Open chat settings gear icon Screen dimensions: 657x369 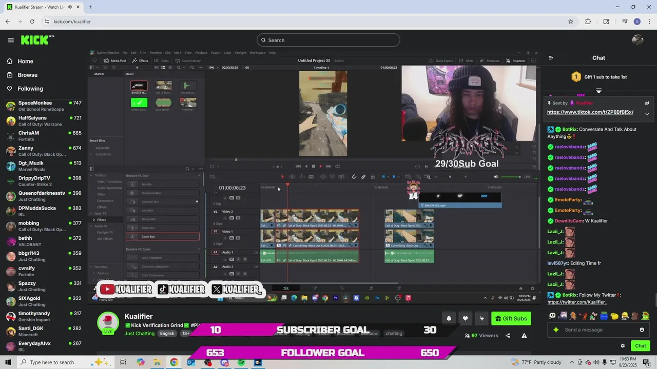pyautogui.click(x=623, y=346)
